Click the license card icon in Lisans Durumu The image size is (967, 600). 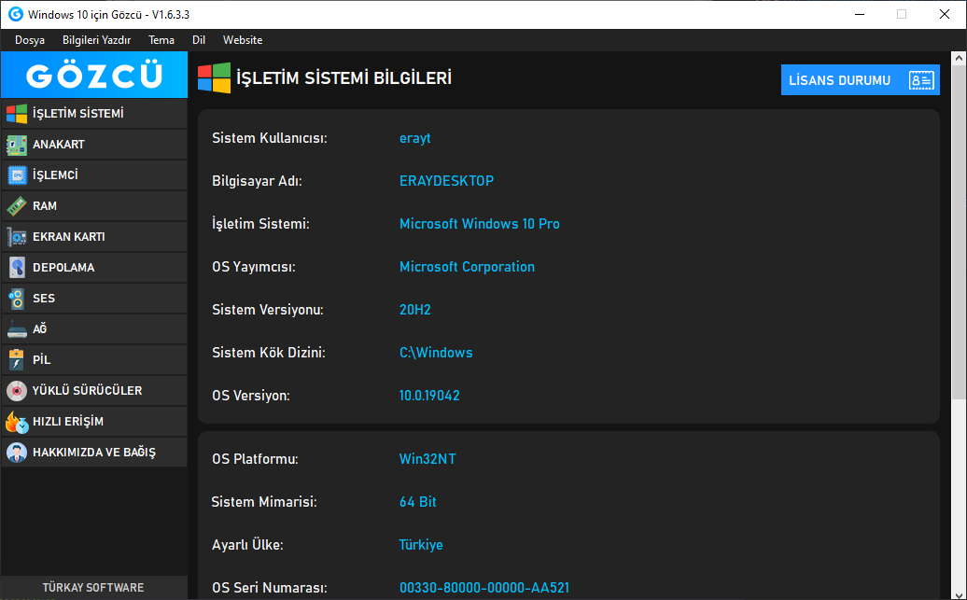[921, 80]
